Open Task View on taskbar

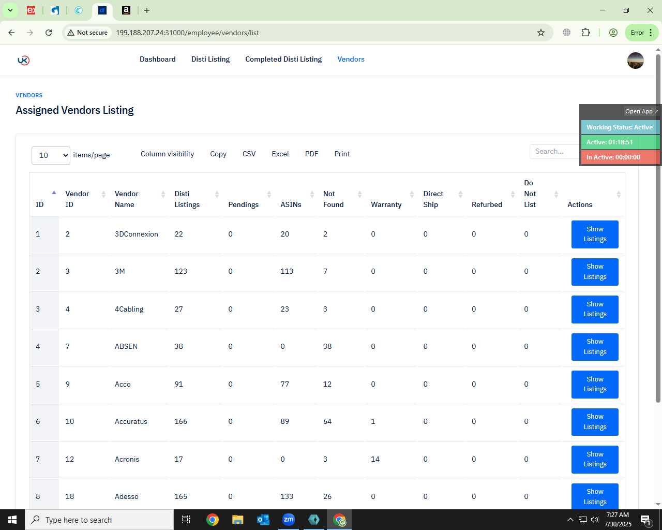tap(186, 520)
